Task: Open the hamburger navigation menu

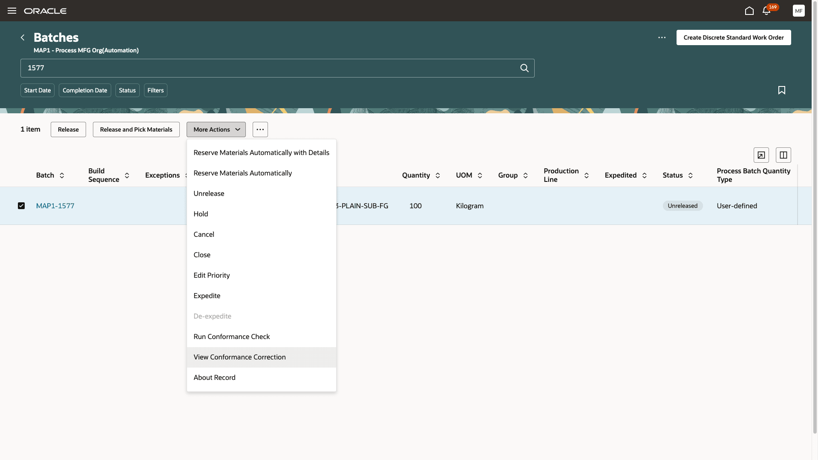Action: pos(12,11)
